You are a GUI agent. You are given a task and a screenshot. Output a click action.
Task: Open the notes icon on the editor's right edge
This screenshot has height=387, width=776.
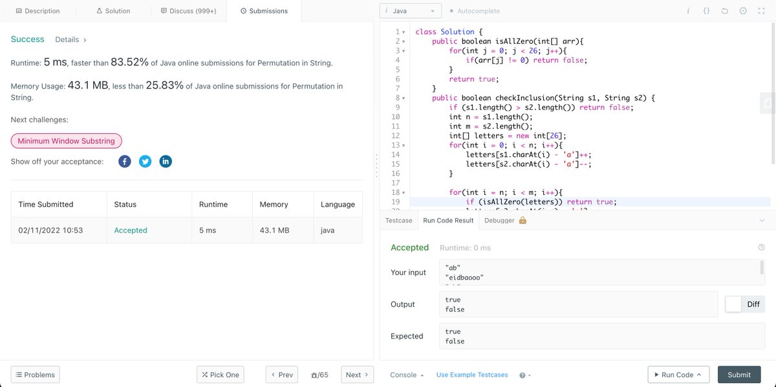(x=768, y=103)
